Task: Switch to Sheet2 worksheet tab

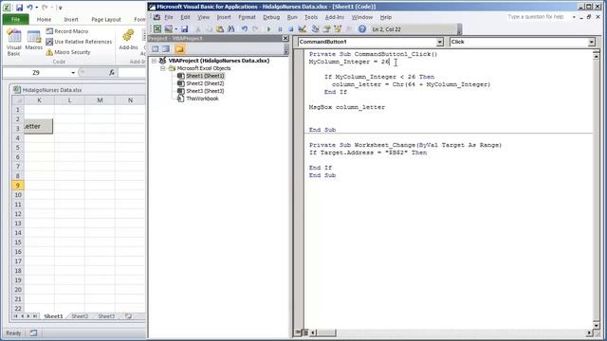Action: click(x=80, y=316)
